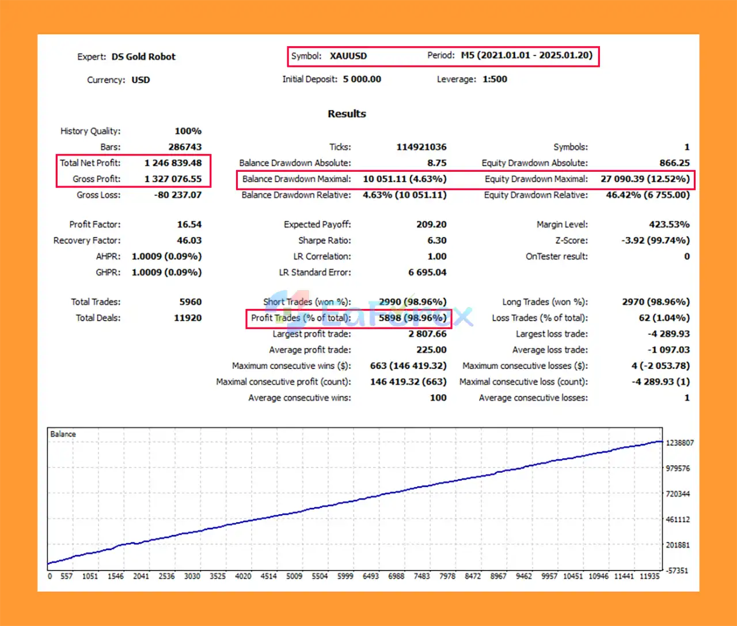Select the Sharpe Ratio value 6.30
This screenshot has height=626, width=737.
(x=436, y=241)
